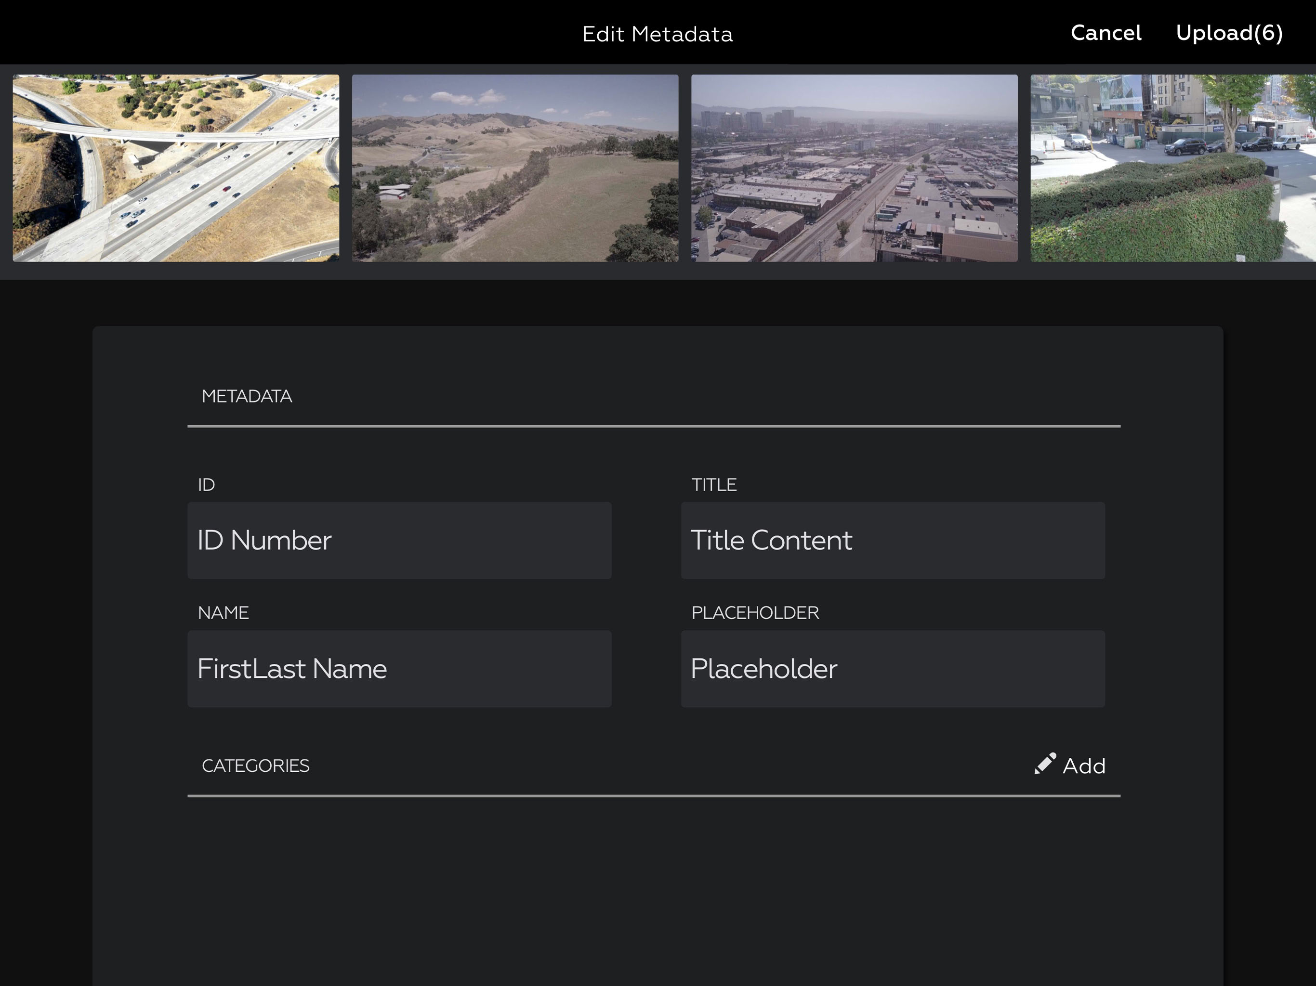Click the pencil icon next to Add
This screenshot has width=1316, height=986.
click(1045, 764)
